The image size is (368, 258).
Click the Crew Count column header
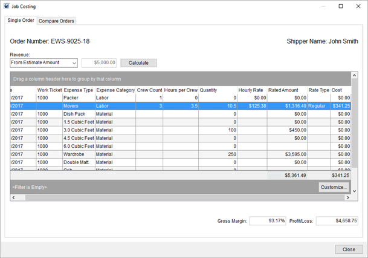149,90
